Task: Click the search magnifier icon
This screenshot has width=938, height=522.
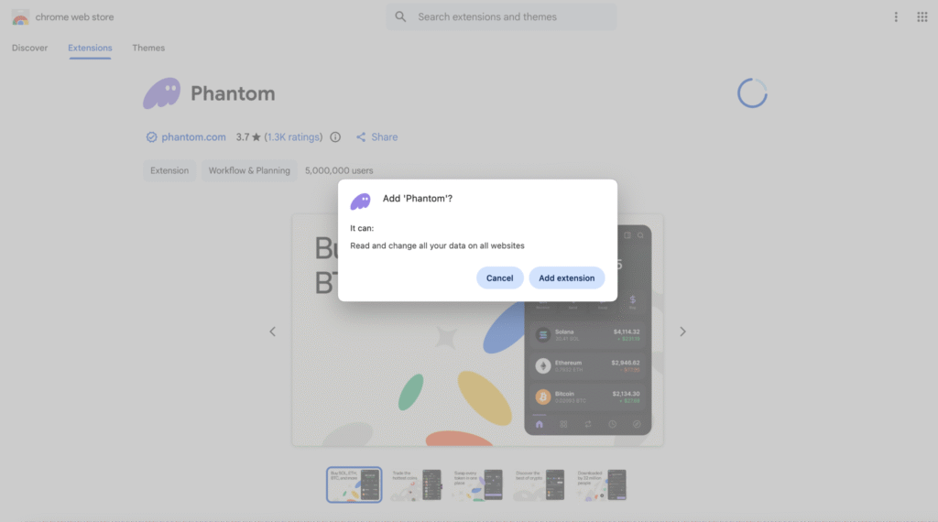Action: [x=400, y=16]
